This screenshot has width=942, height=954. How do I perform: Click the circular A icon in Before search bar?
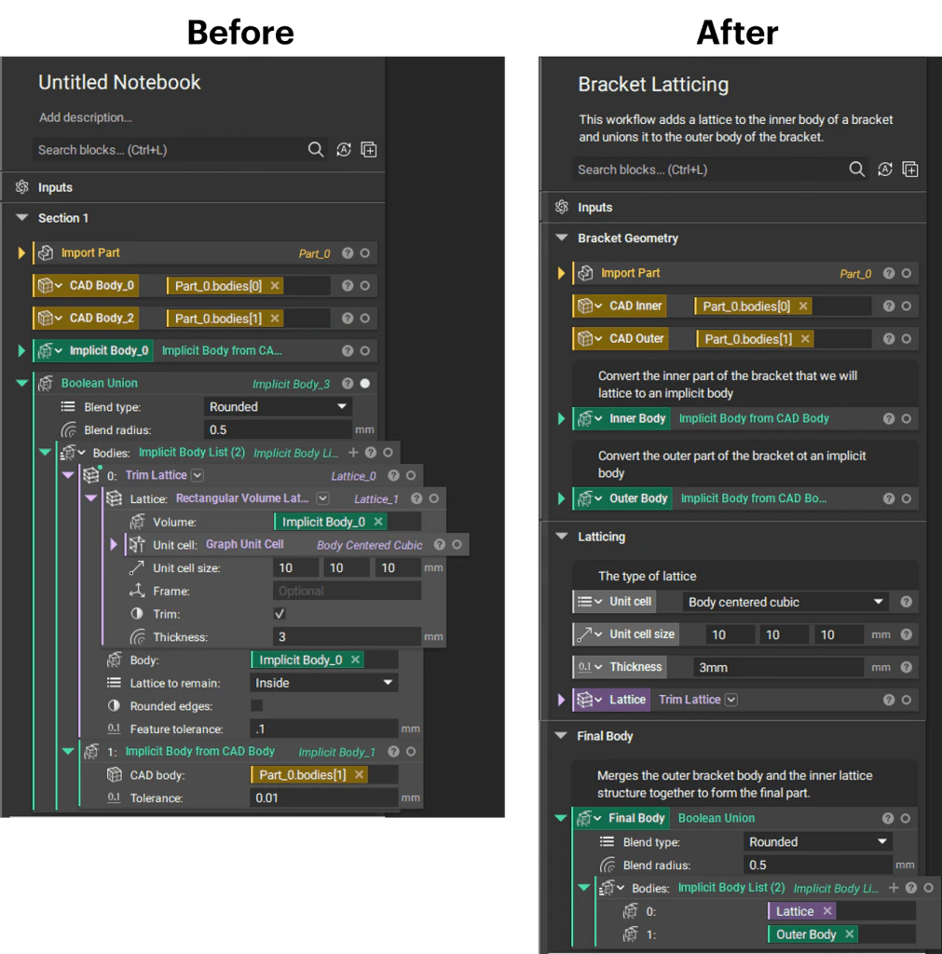343,149
